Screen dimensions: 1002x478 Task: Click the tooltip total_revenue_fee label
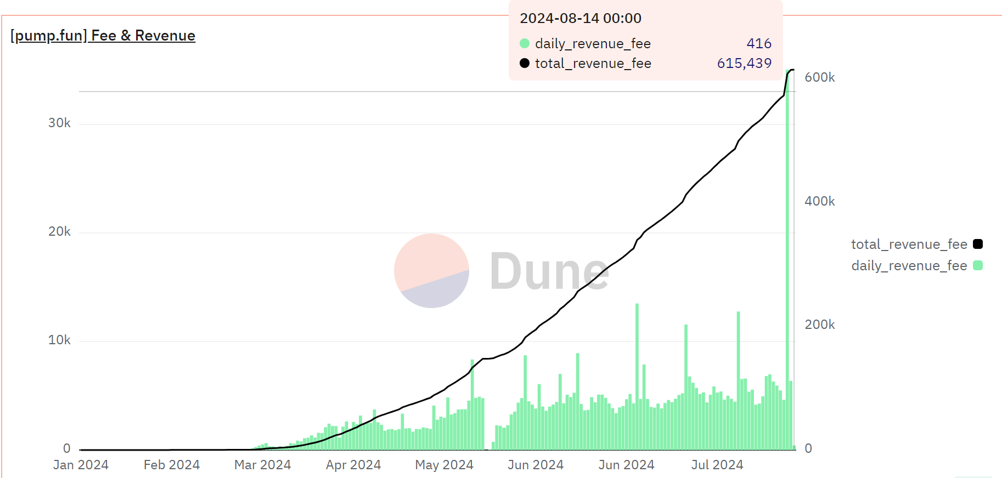tap(593, 63)
